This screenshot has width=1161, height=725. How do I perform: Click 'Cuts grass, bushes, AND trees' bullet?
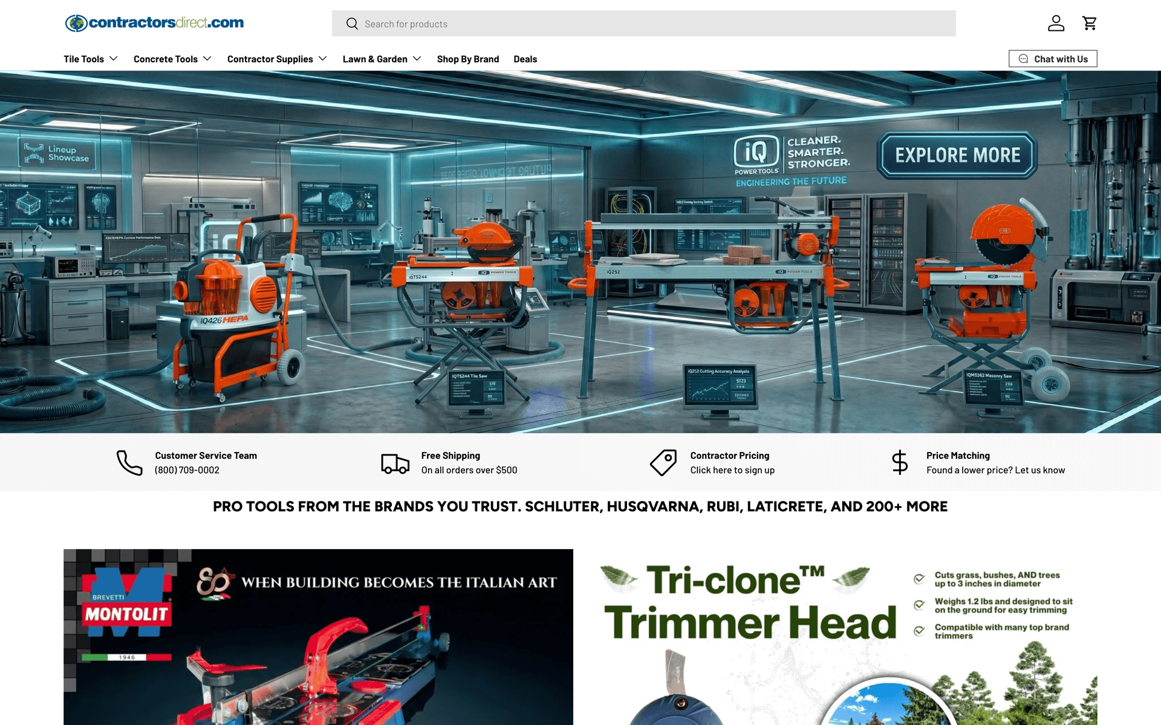(x=997, y=579)
